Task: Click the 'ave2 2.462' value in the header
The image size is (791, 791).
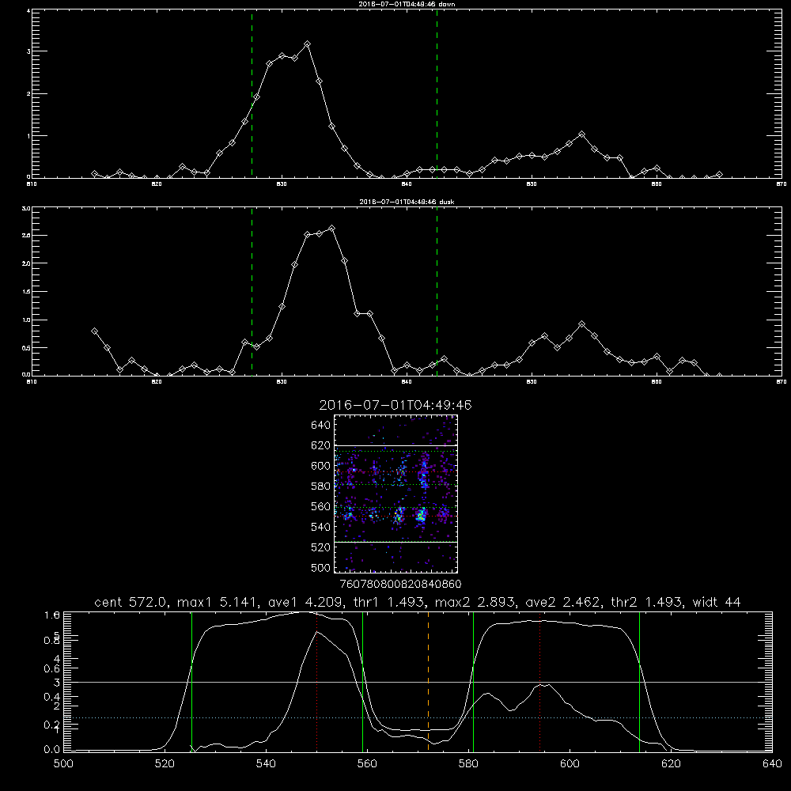Action: click(563, 602)
